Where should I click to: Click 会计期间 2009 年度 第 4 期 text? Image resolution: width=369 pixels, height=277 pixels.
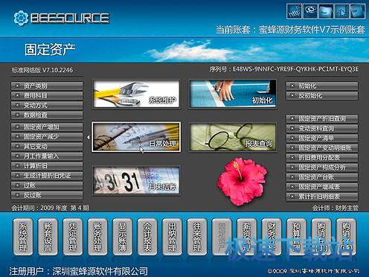(x=50, y=208)
